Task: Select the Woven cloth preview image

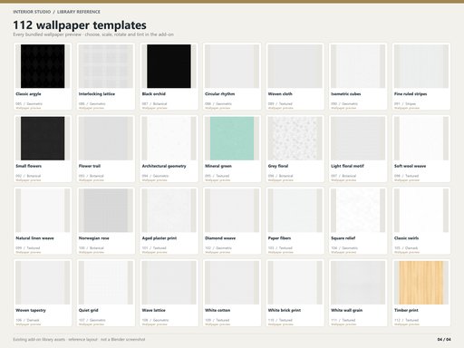Action: (295, 66)
